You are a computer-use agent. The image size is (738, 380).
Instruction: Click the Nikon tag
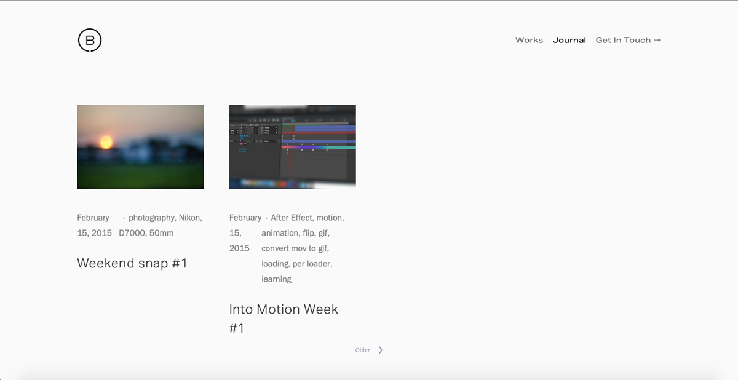click(x=191, y=217)
